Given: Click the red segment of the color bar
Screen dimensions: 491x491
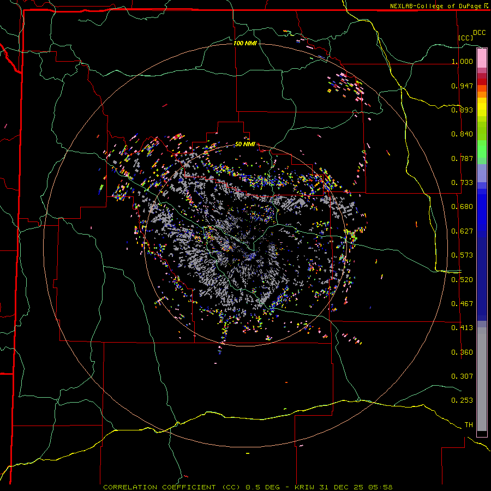Looking at the screenshot, I should 482,81.
